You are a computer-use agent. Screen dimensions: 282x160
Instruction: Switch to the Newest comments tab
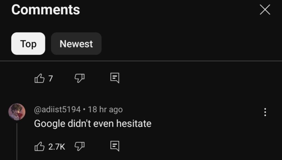point(76,44)
